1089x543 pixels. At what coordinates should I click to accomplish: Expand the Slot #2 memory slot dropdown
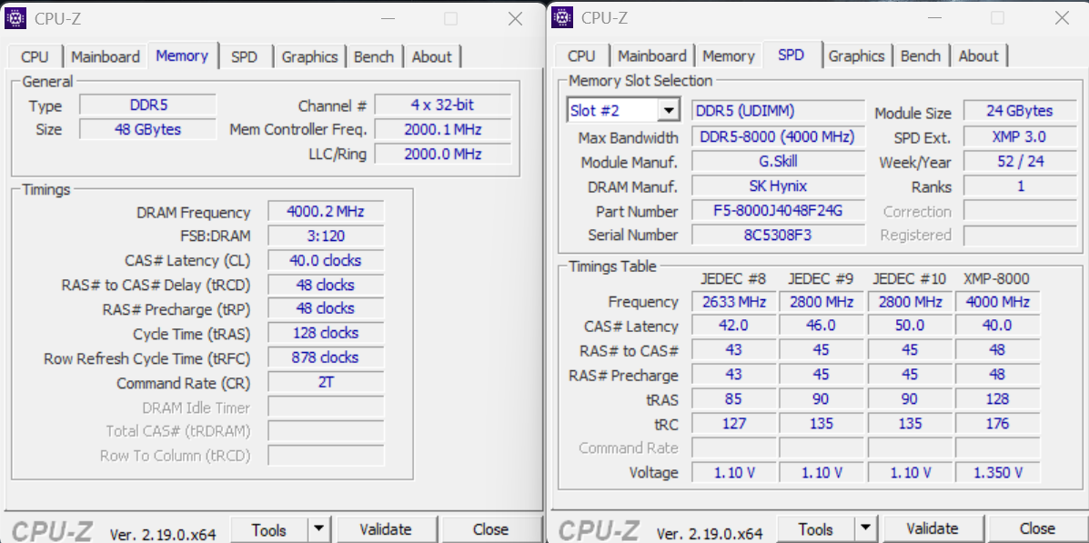[x=669, y=110]
